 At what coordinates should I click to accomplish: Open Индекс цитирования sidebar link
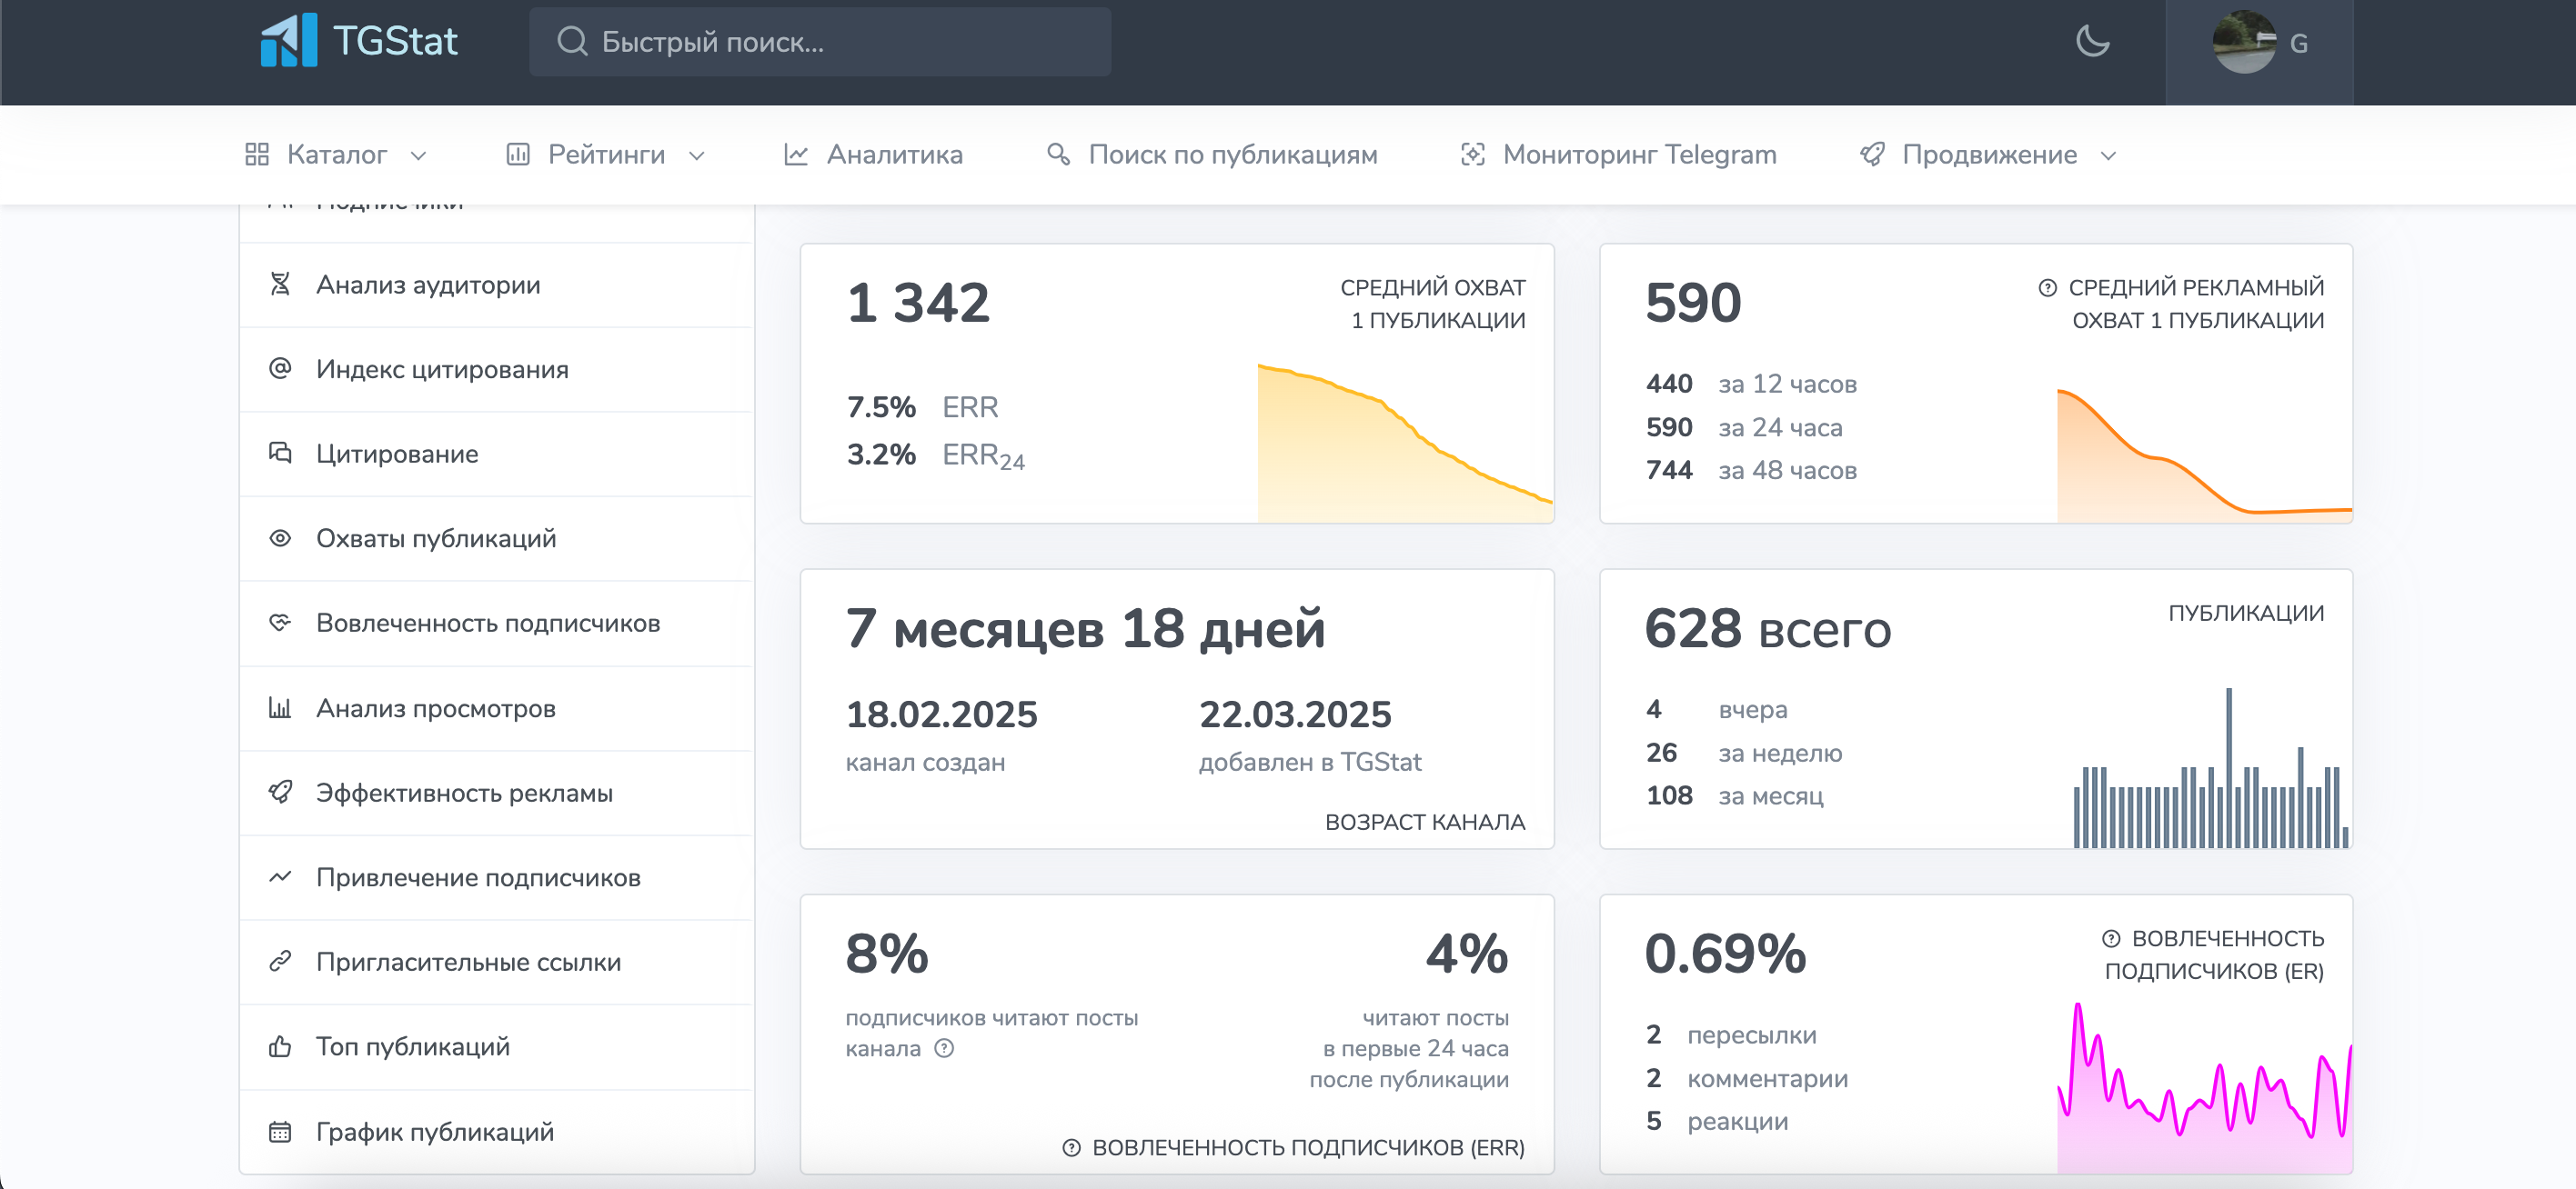pyautogui.click(x=442, y=369)
